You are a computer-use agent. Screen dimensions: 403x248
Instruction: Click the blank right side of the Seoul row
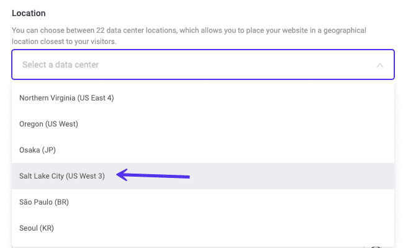279,228
